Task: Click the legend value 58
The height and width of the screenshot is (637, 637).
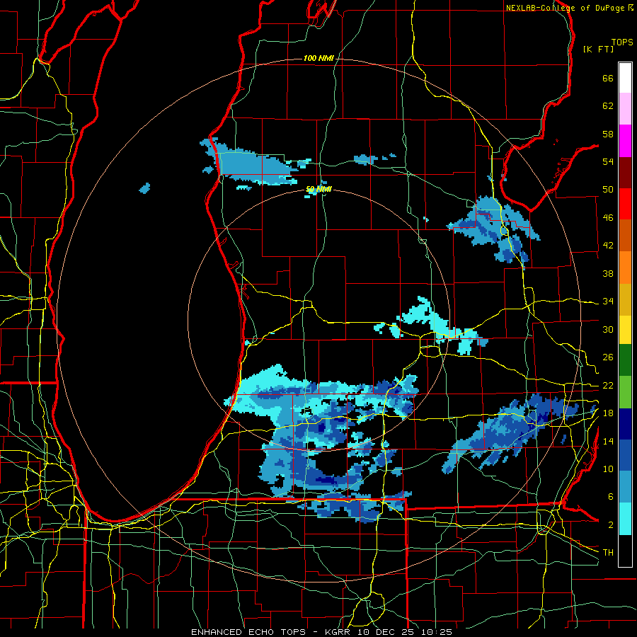Action: pos(608,134)
